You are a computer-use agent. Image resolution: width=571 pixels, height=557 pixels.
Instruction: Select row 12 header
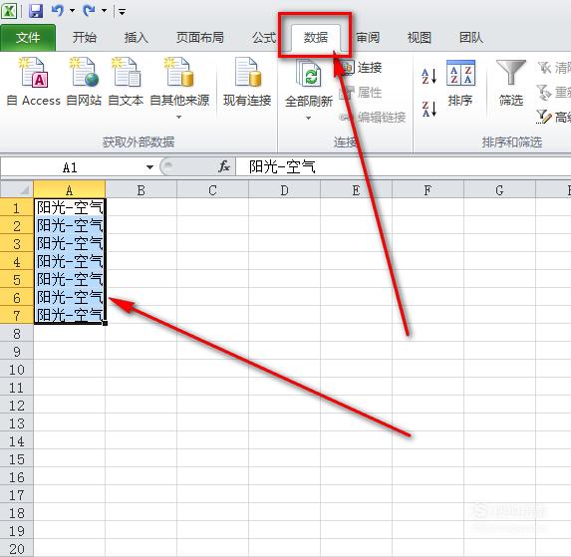coord(17,405)
